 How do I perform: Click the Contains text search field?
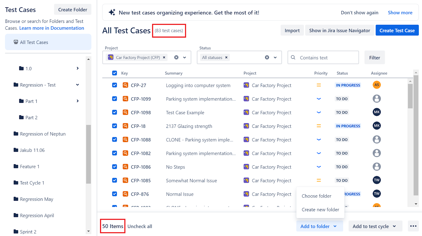coord(323,57)
